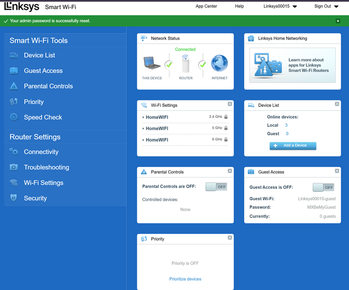Click the Network Status widget header icon
The height and width of the screenshot is (290, 349).
(144, 38)
